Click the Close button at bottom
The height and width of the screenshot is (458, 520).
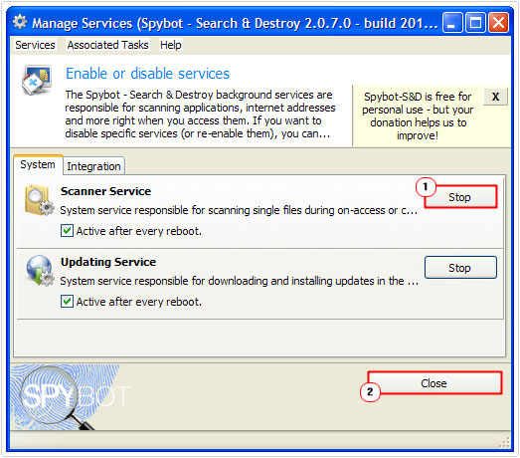434,383
